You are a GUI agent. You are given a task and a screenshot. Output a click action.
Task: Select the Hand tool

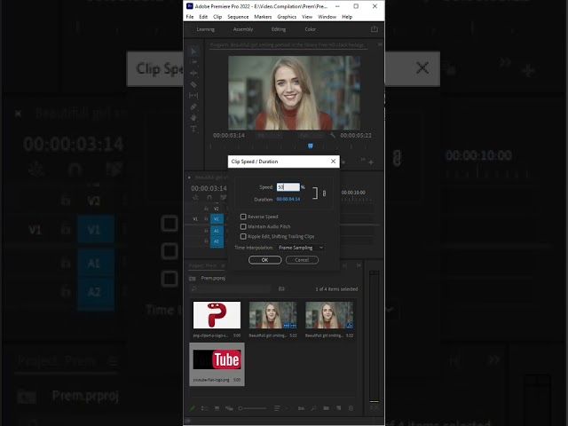click(193, 117)
